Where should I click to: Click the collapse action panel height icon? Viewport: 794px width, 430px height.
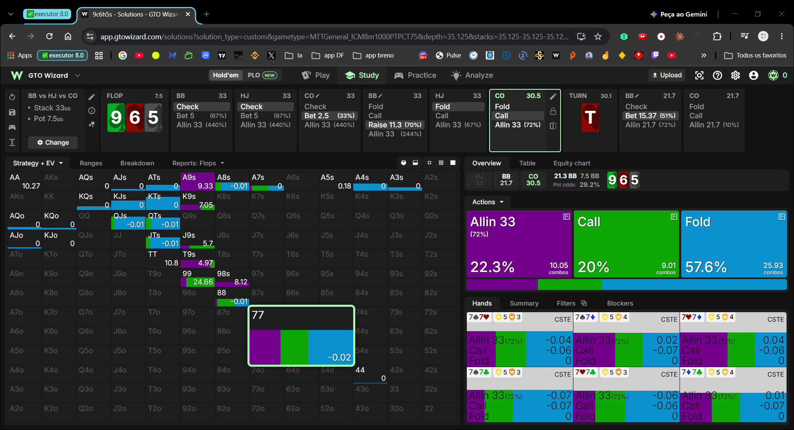tap(12, 142)
